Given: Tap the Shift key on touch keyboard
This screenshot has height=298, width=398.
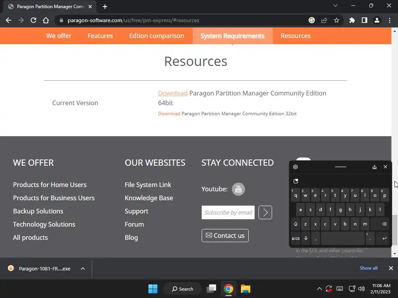Looking at the screenshot, I should click(x=296, y=224).
